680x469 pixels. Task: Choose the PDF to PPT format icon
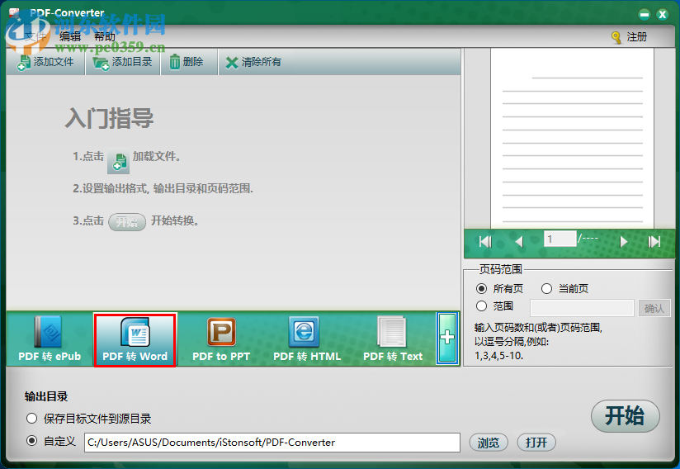coord(221,339)
